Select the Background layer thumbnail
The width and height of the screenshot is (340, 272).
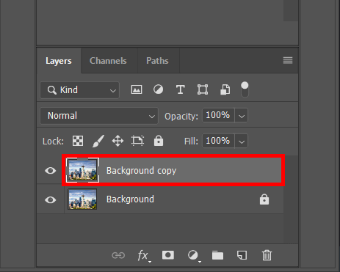click(82, 199)
